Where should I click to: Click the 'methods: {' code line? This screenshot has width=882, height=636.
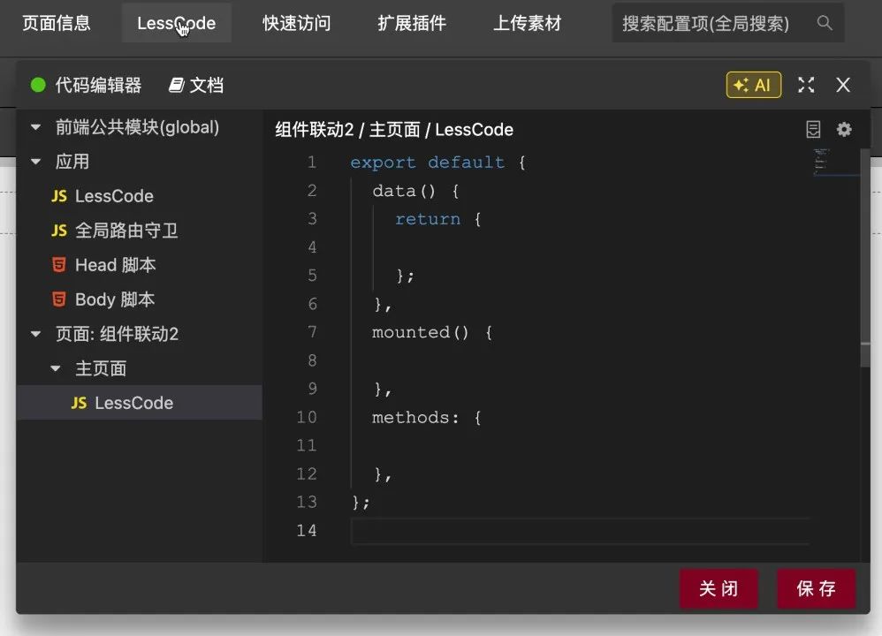426,418
